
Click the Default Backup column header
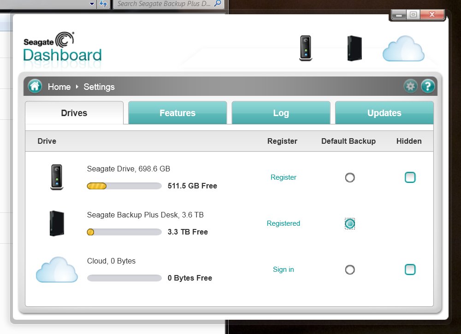click(x=349, y=141)
